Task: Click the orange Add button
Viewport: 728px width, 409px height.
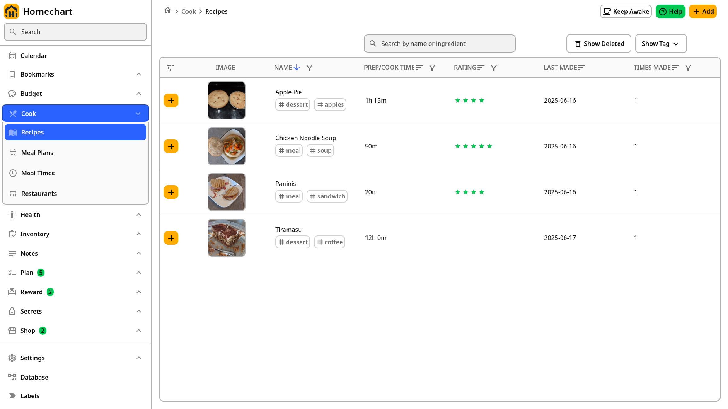Action: [703, 11]
